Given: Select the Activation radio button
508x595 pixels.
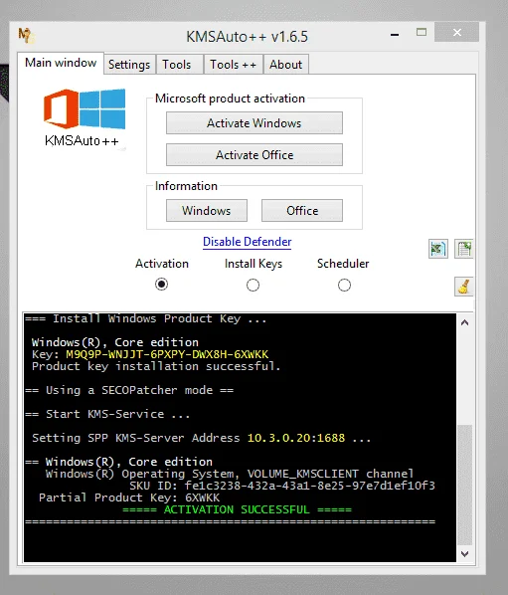Looking at the screenshot, I should pyautogui.click(x=161, y=285).
